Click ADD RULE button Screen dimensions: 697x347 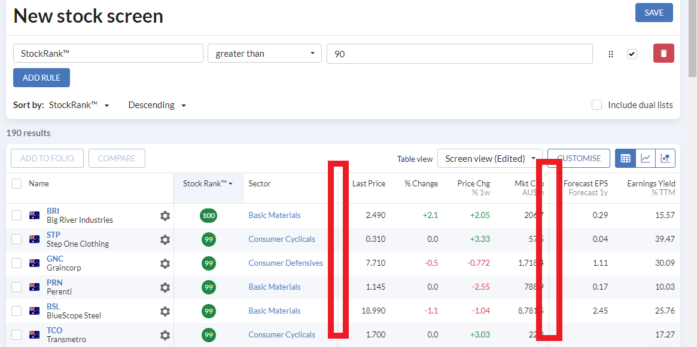(x=41, y=78)
